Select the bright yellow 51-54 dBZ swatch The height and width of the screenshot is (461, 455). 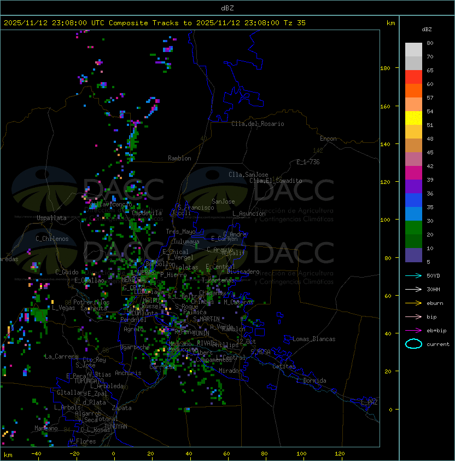(413, 118)
